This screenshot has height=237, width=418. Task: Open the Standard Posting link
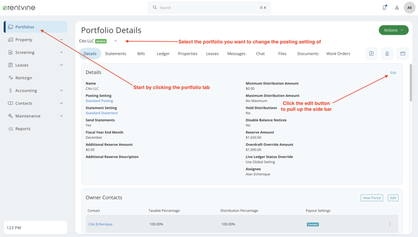click(99, 101)
